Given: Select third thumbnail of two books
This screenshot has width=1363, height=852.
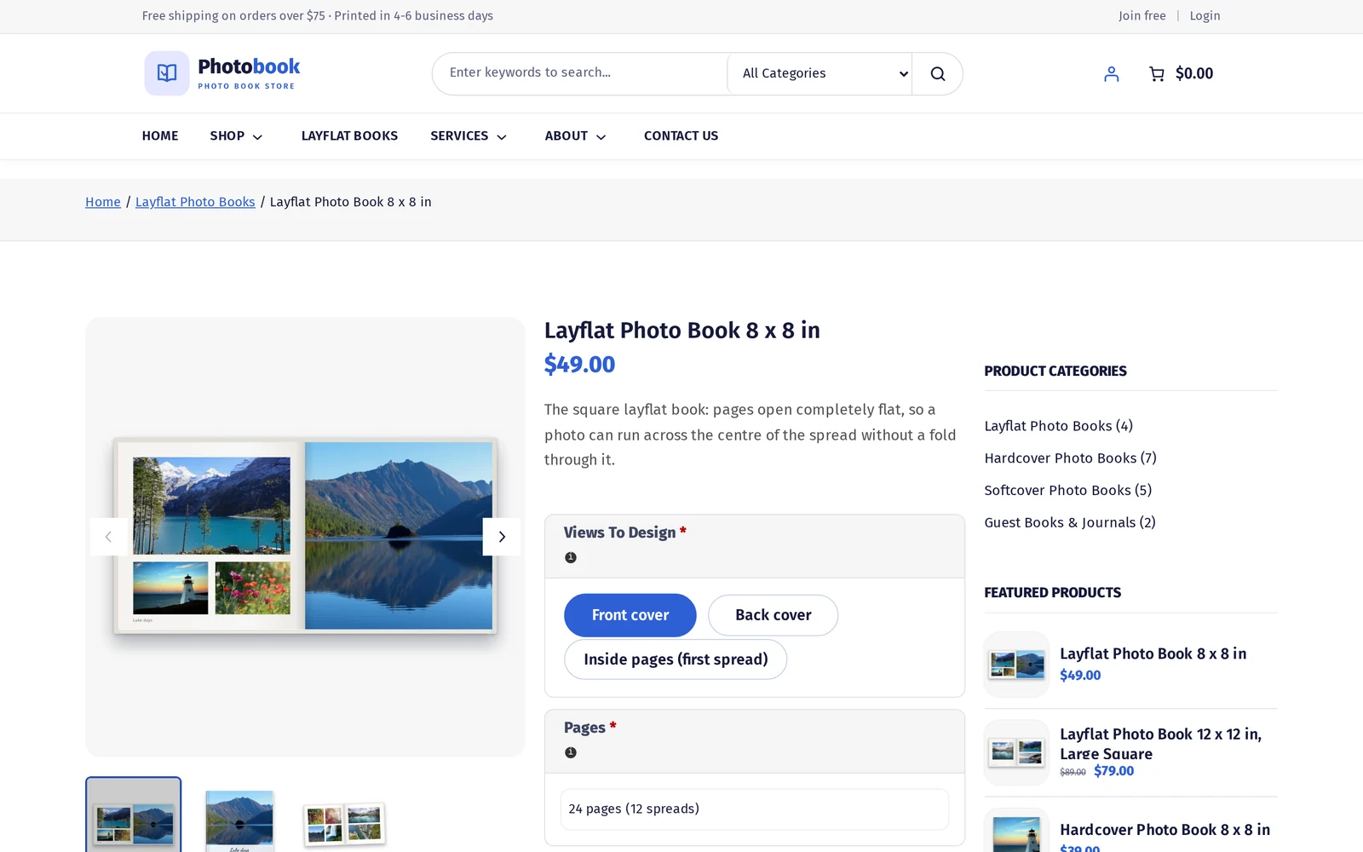Looking at the screenshot, I should coord(344,822).
